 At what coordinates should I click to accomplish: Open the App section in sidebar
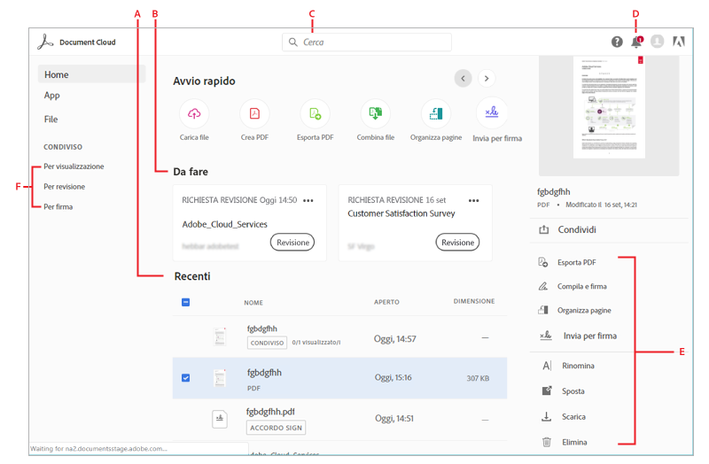tap(52, 96)
